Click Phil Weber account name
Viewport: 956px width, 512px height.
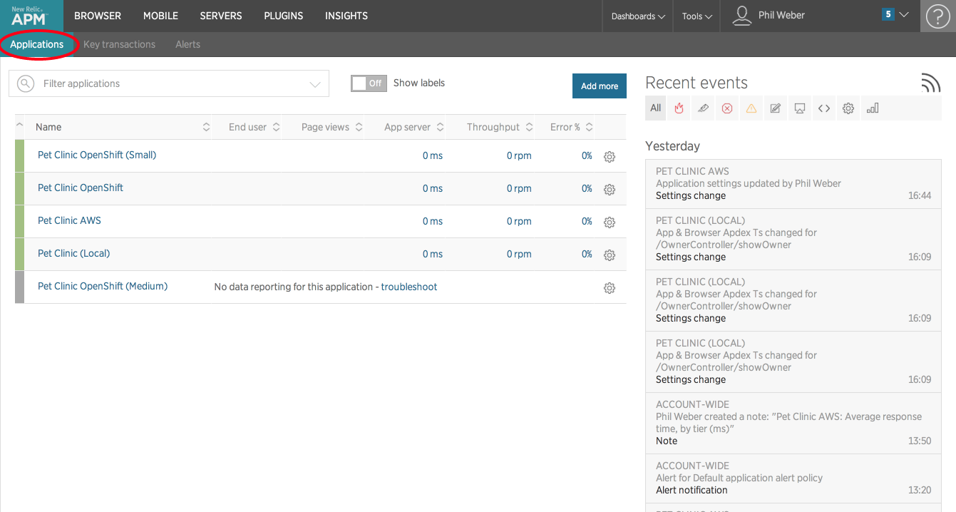pyautogui.click(x=781, y=15)
